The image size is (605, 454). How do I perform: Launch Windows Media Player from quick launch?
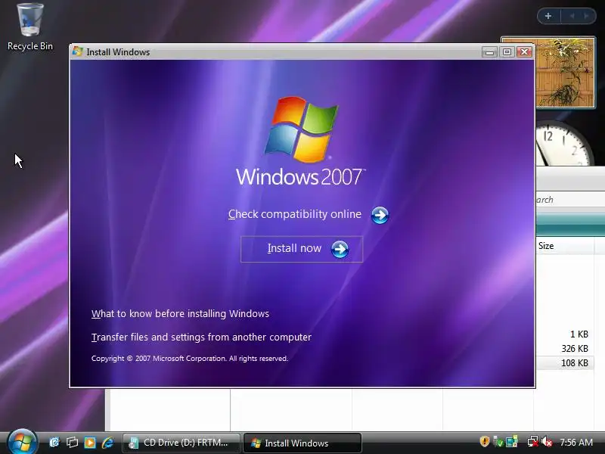coord(90,443)
